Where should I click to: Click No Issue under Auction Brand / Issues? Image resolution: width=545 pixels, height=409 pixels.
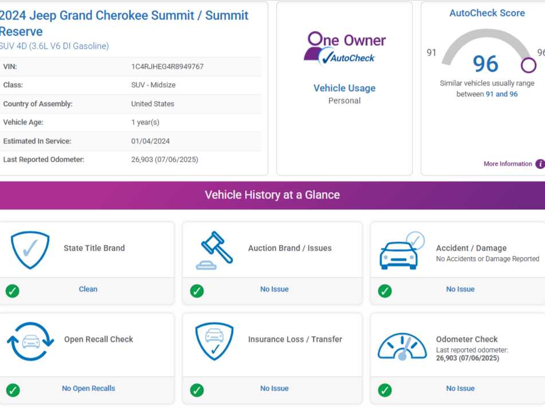[x=274, y=289]
